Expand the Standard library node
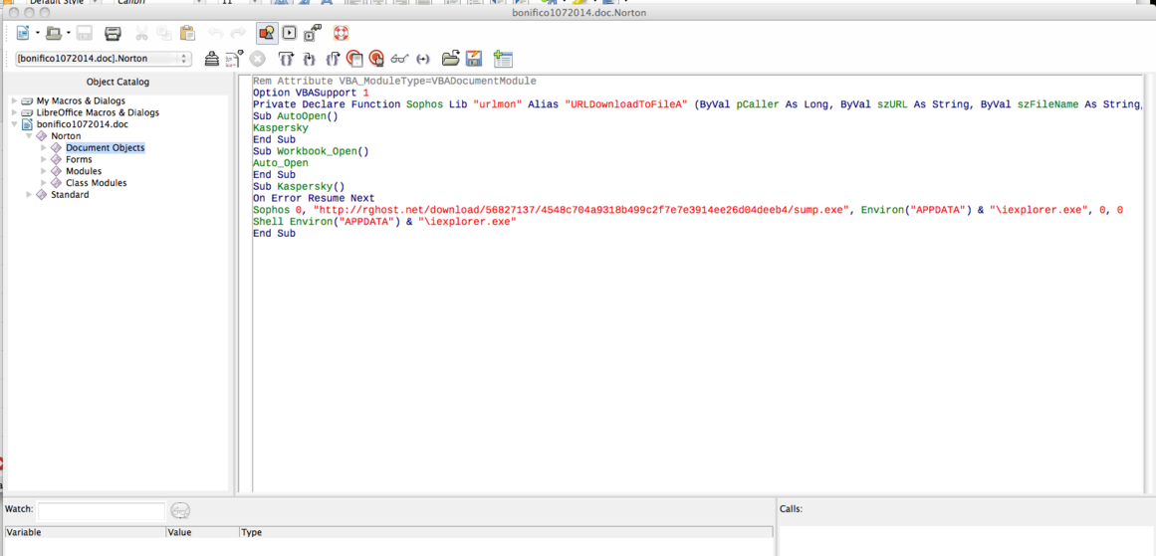The image size is (1156, 556). click(29, 195)
